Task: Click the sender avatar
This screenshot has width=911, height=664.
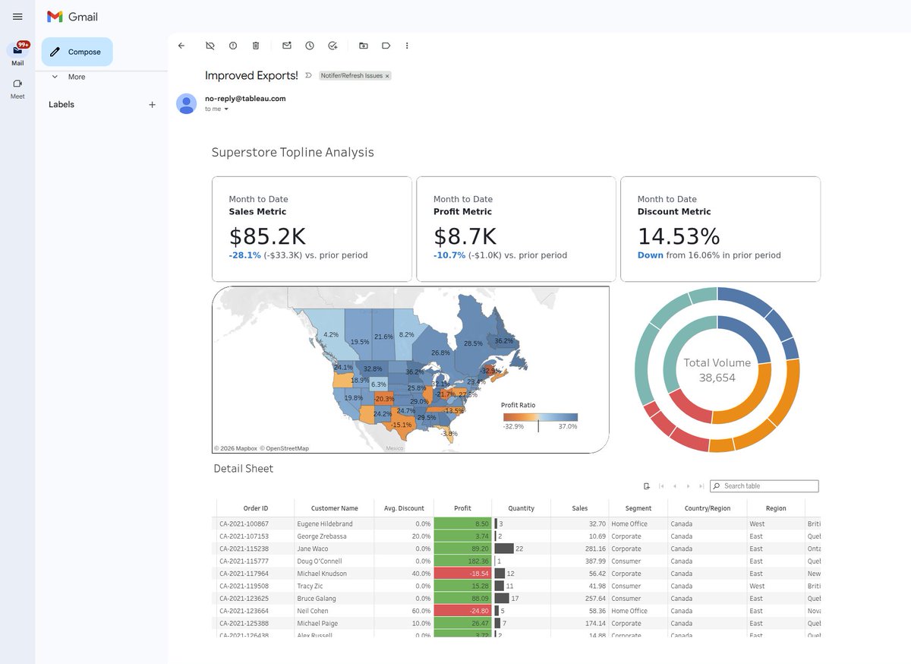Action: pos(187,103)
